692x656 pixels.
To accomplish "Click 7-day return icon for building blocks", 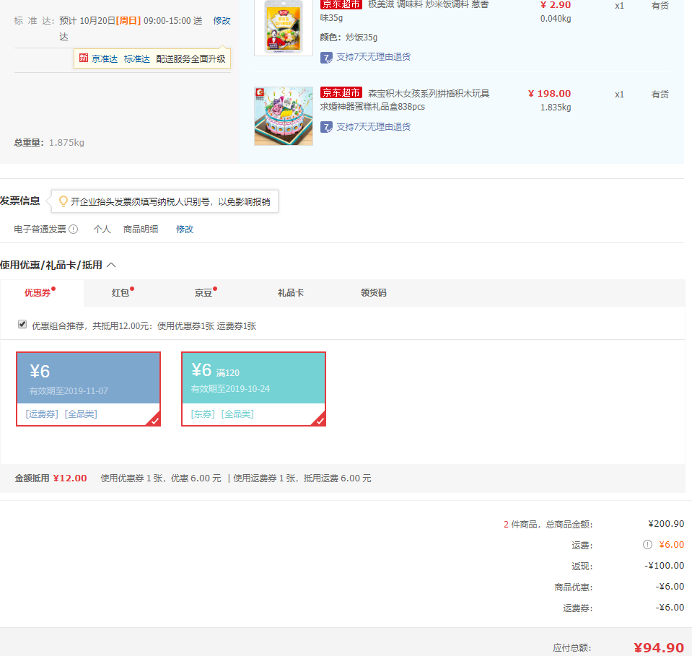I will tap(326, 128).
